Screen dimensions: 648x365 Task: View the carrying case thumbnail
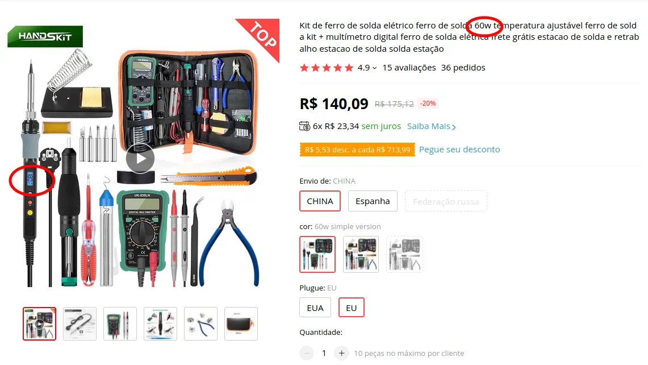[x=241, y=323]
